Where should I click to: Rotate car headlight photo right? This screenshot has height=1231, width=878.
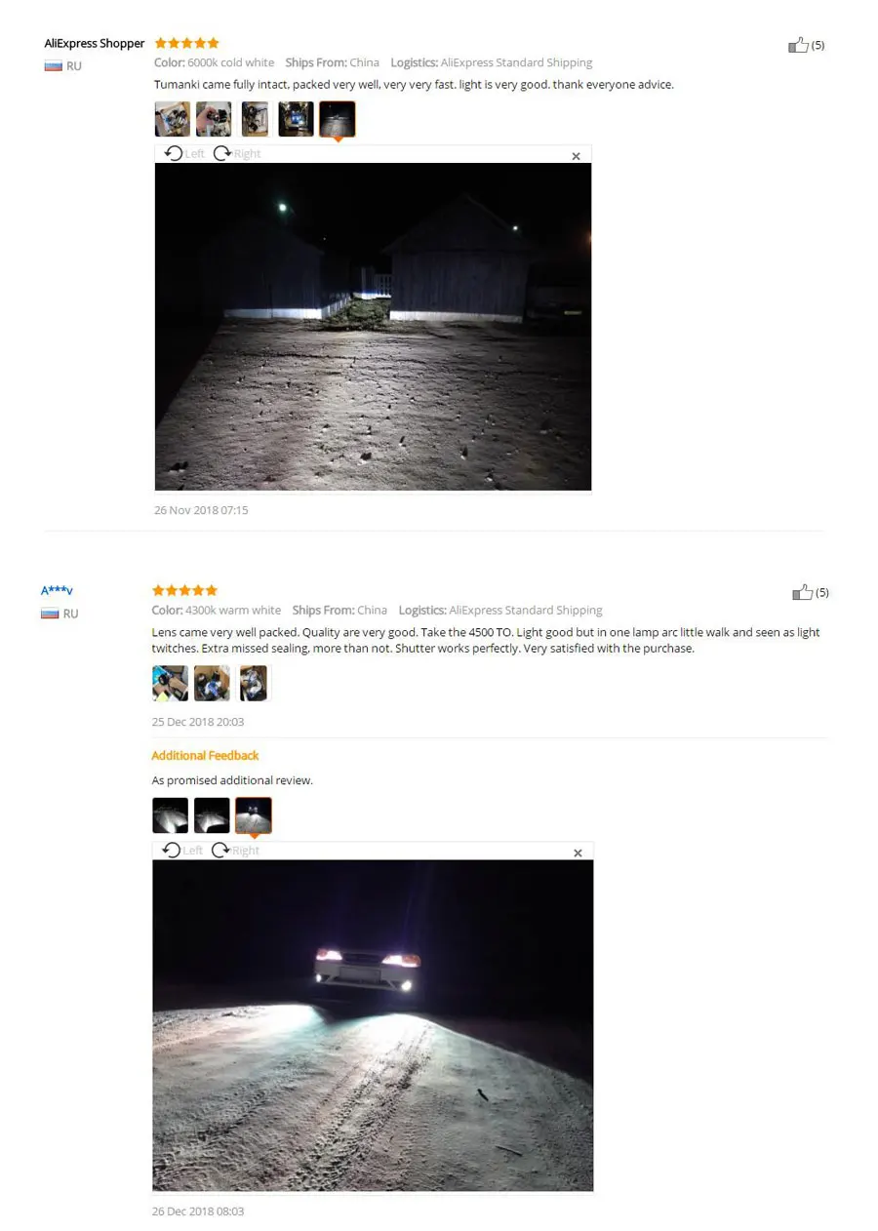tap(235, 850)
